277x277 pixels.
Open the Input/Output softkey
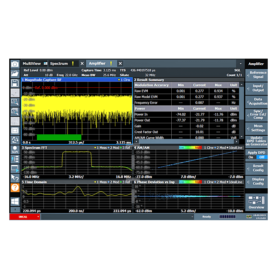pyautogui.click(x=256, y=88)
